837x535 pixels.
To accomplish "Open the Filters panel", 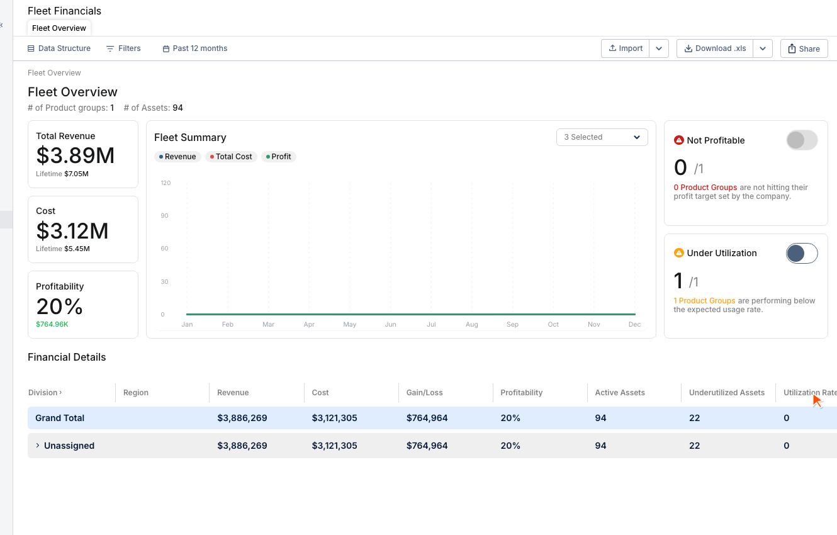I will coord(123,48).
